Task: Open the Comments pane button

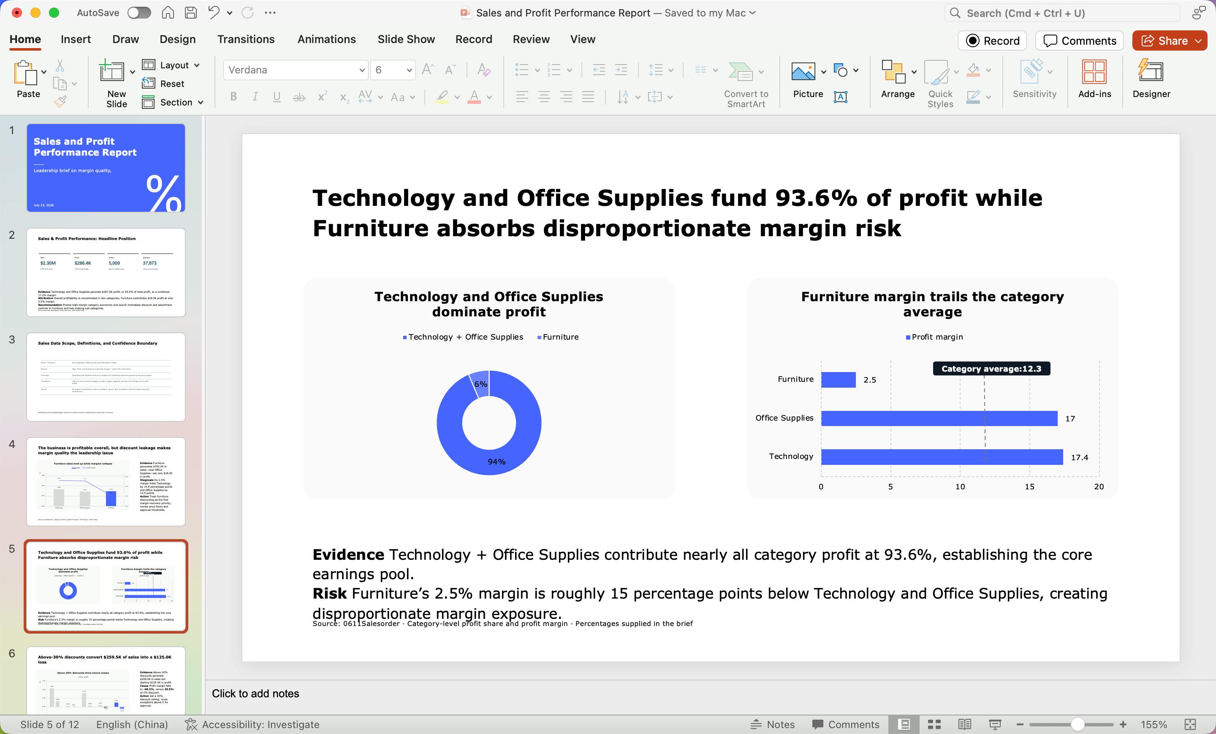Action: [1079, 40]
